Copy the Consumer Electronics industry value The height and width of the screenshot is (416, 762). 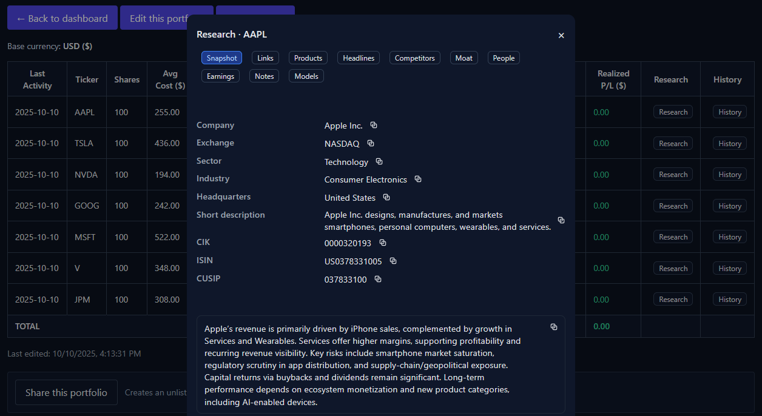point(417,179)
